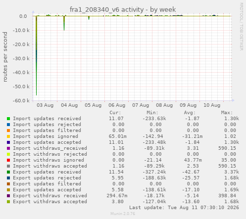This screenshot has height=219, width=246.
Task: Select the 'Export updates filtered' legend label
Action: point(47,184)
